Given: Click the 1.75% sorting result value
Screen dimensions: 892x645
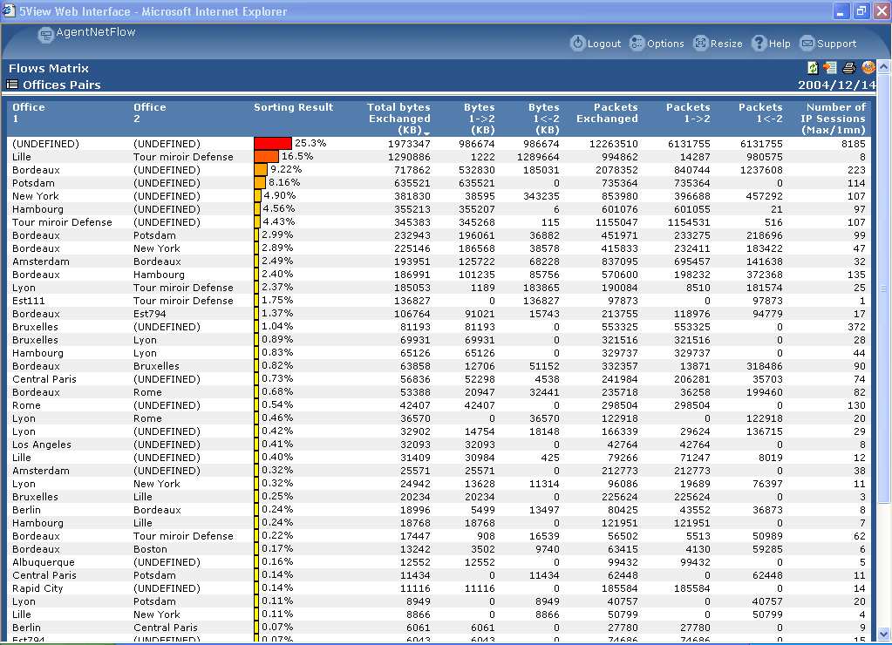Looking at the screenshot, I should coord(277,301).
